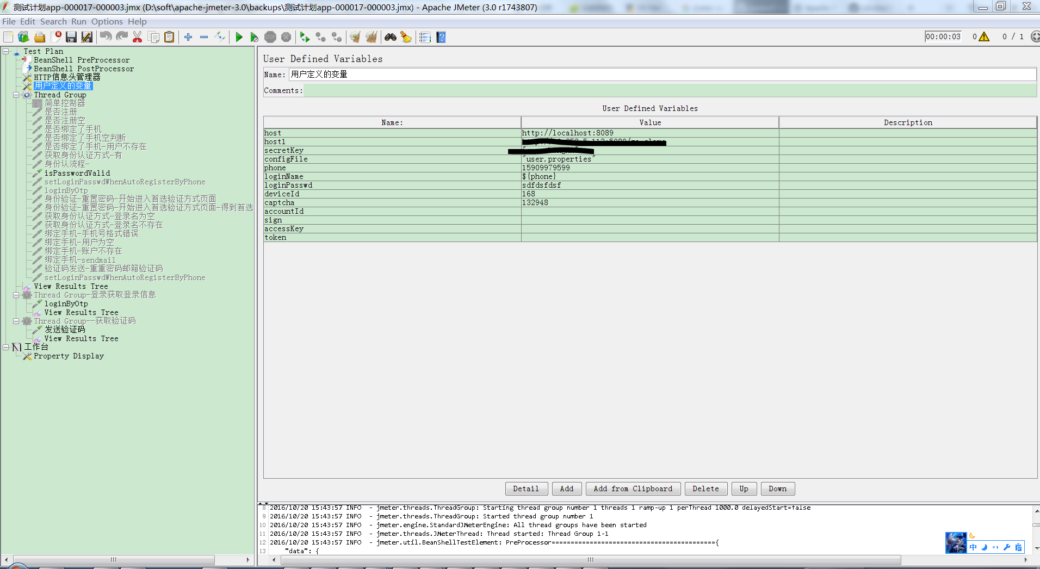
Task: Click the tree panel horizontal scrollbar
Action: 113,559
